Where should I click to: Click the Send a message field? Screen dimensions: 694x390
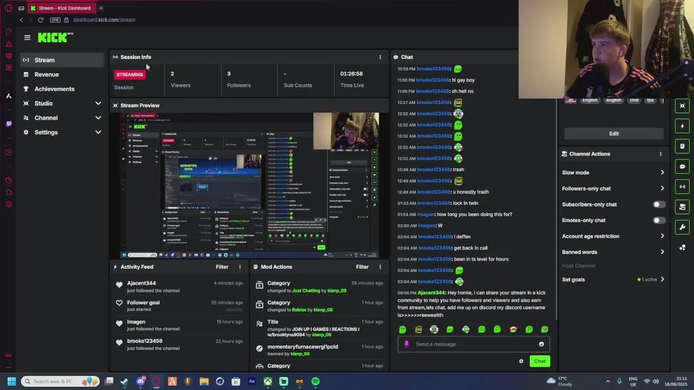[473, 344]
